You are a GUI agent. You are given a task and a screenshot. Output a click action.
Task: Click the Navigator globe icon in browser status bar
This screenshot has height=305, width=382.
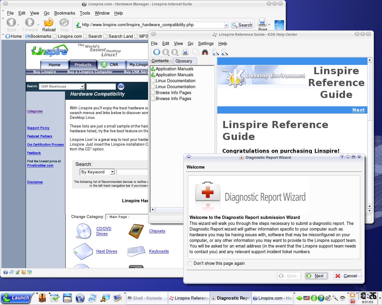(x=6, y=272)
